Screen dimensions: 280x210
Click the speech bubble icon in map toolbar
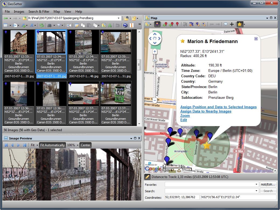225,24
